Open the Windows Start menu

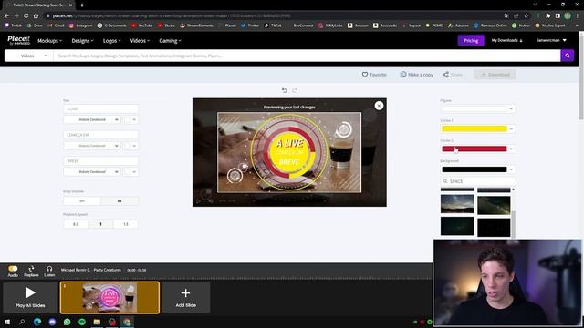click(x=7, y=322)
